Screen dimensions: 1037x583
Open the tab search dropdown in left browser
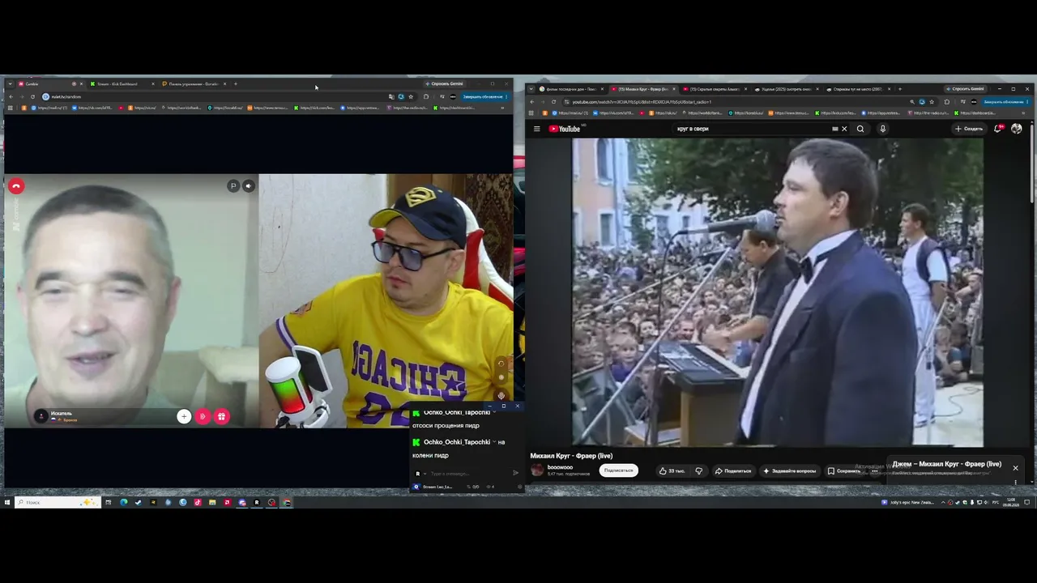click(10, 83)
